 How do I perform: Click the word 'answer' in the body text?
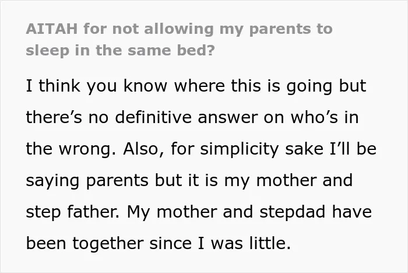click(227, 118)
